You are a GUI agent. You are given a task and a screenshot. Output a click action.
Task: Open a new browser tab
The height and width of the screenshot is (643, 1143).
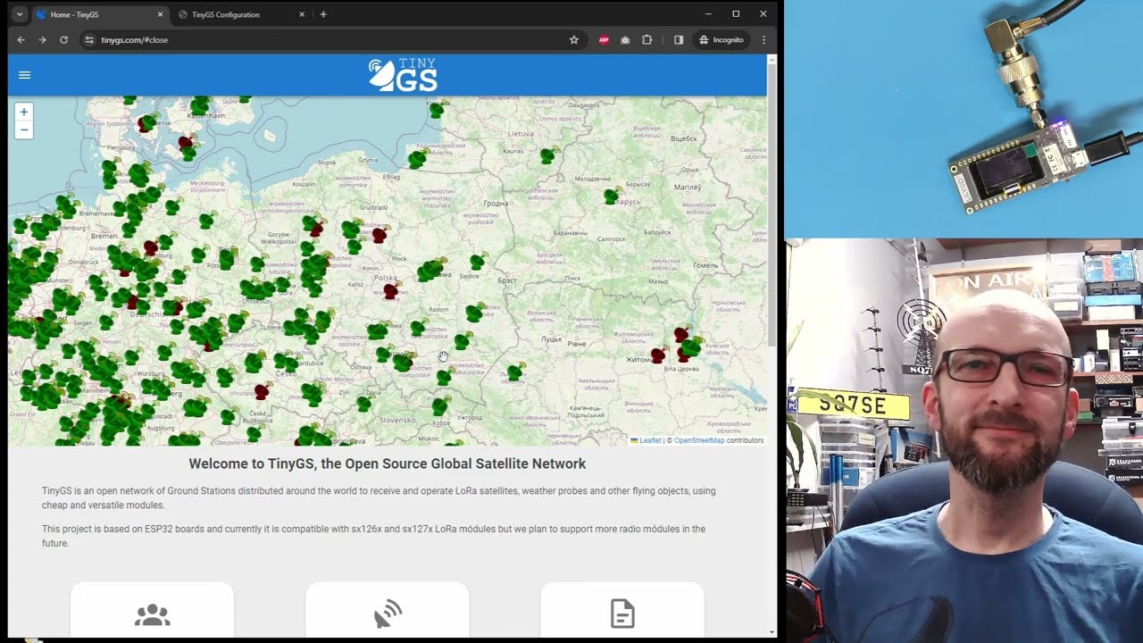[x=323, y=14]
